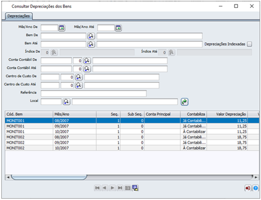Open lookup for Conta Contábil De
This screenshot has height=200, width=261.
pos(87,61)
